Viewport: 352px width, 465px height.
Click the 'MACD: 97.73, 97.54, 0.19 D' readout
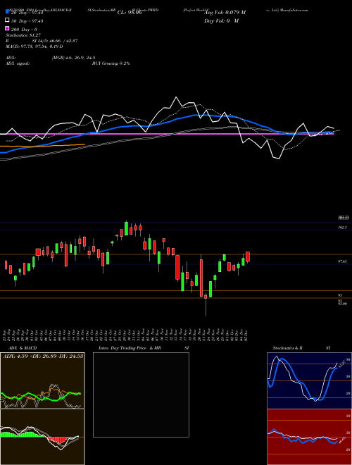click(x=34, y=46)
